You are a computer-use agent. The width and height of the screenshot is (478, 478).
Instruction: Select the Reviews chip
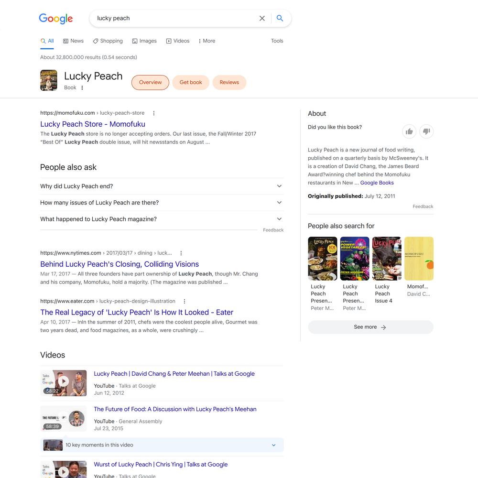click(x=229, y=82)
